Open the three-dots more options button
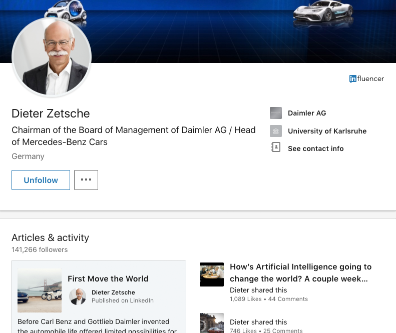 [86, 180]
